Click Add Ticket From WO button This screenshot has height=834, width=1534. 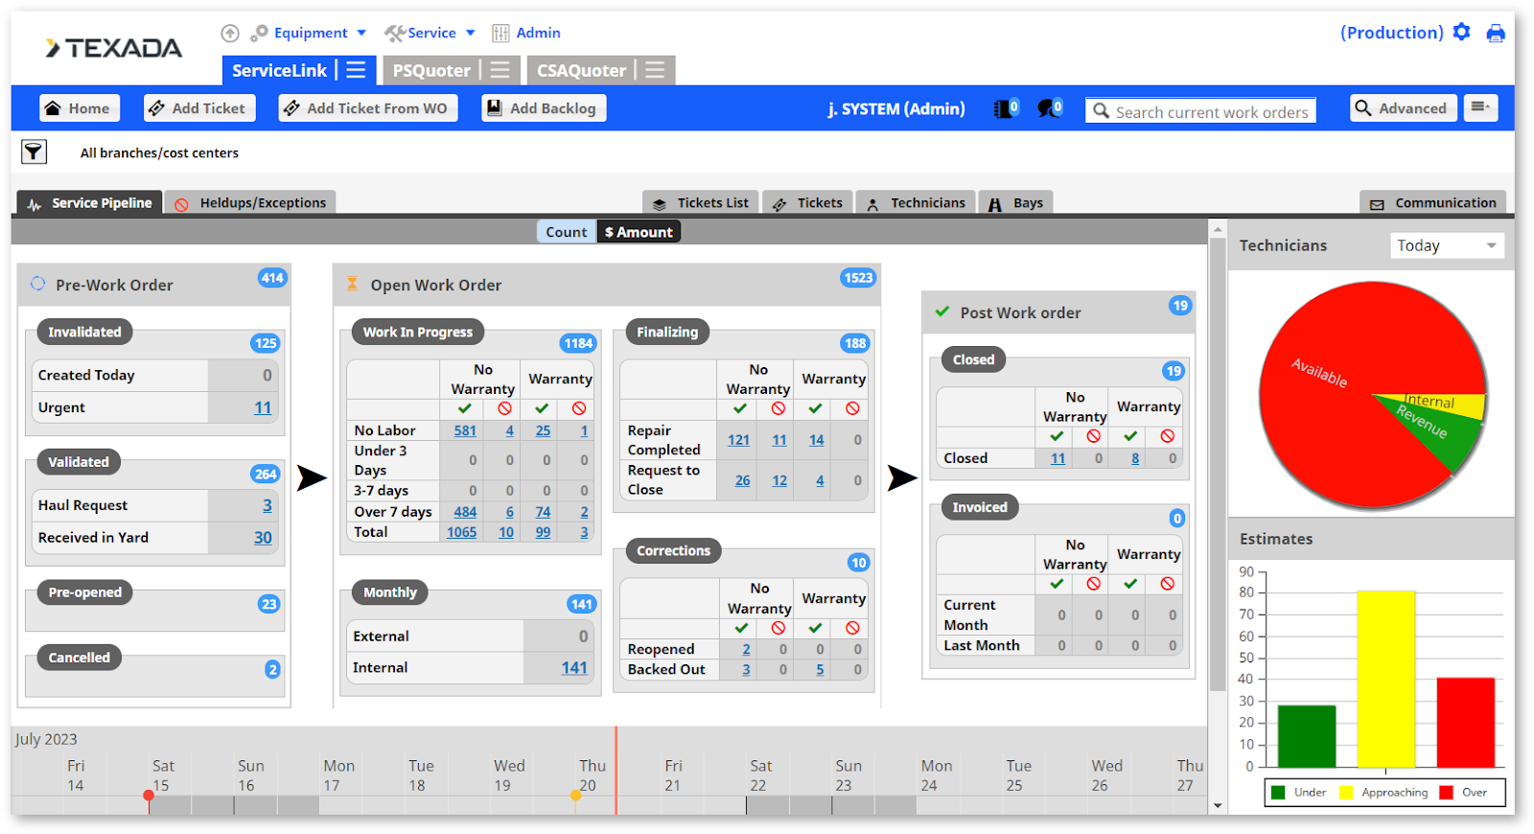(x=368, y=108)
